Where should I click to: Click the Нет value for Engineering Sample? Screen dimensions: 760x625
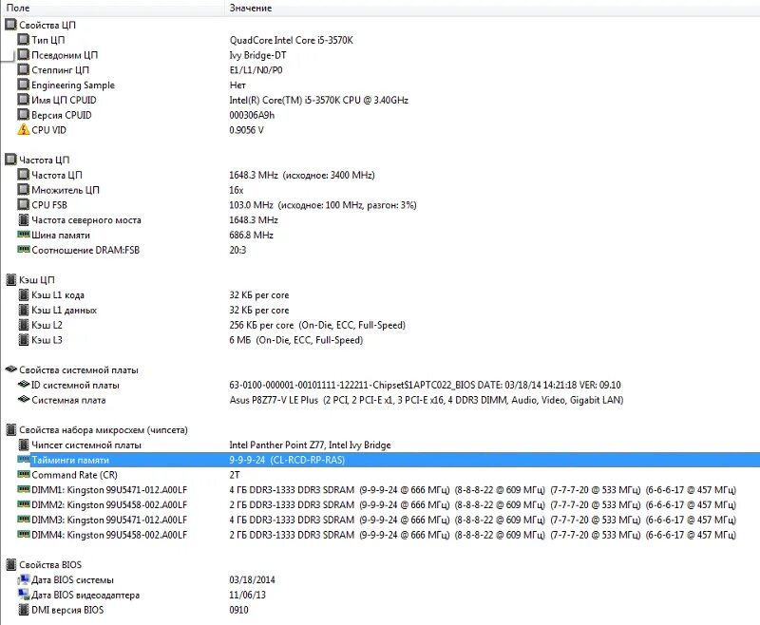click(237, 85)
